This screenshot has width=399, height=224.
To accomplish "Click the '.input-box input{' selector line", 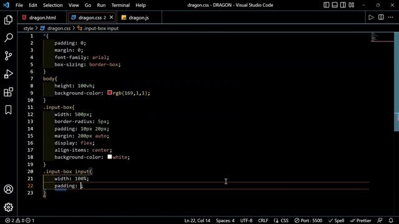I will pyautogui.click(x=68, y=172).
